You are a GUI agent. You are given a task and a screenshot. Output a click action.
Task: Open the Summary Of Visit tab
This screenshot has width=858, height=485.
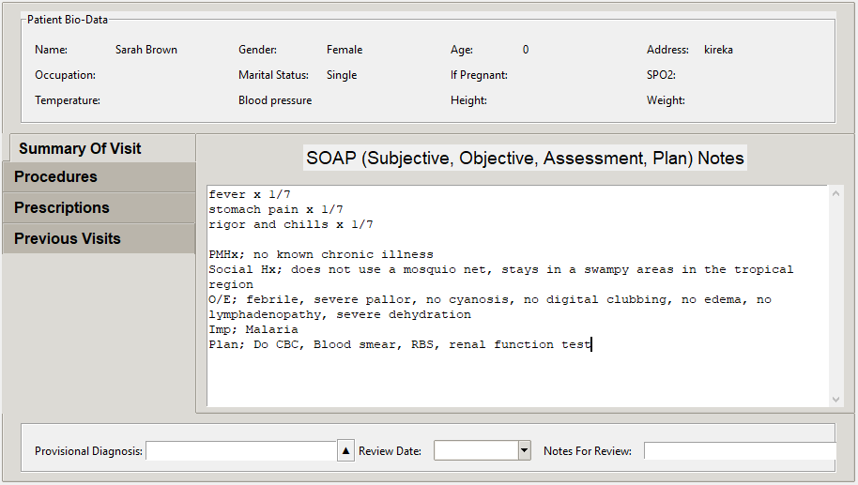[102, 148]
